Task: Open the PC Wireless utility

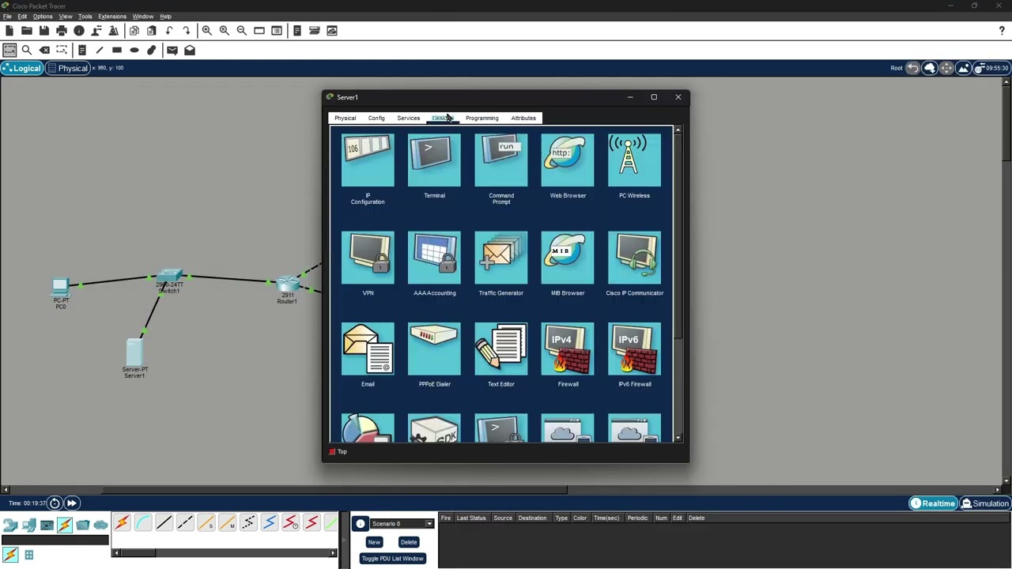Action: pos(634,161)
